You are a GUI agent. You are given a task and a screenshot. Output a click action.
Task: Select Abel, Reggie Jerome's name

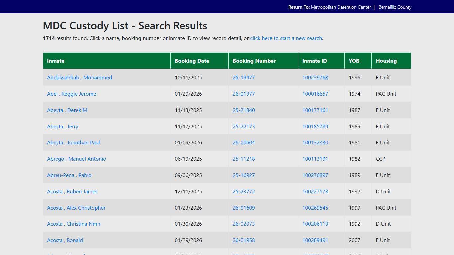71,94
